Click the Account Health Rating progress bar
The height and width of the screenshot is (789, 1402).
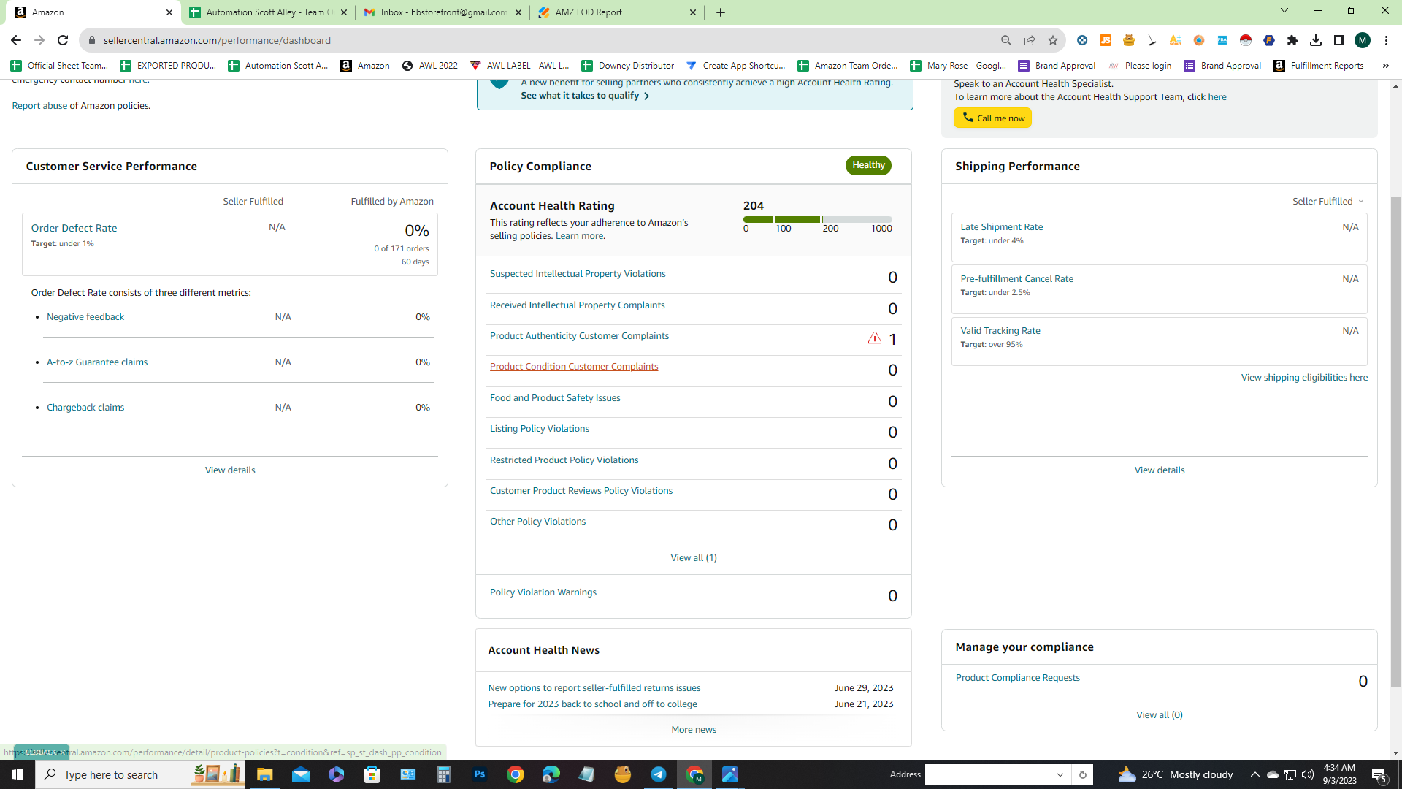click(818, 219)
